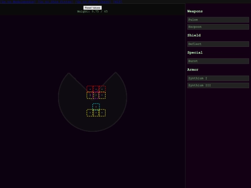Click the Weight 9.75 / 65 readout
This screenshot has width=251, height=188.
[x=92, y=12]
